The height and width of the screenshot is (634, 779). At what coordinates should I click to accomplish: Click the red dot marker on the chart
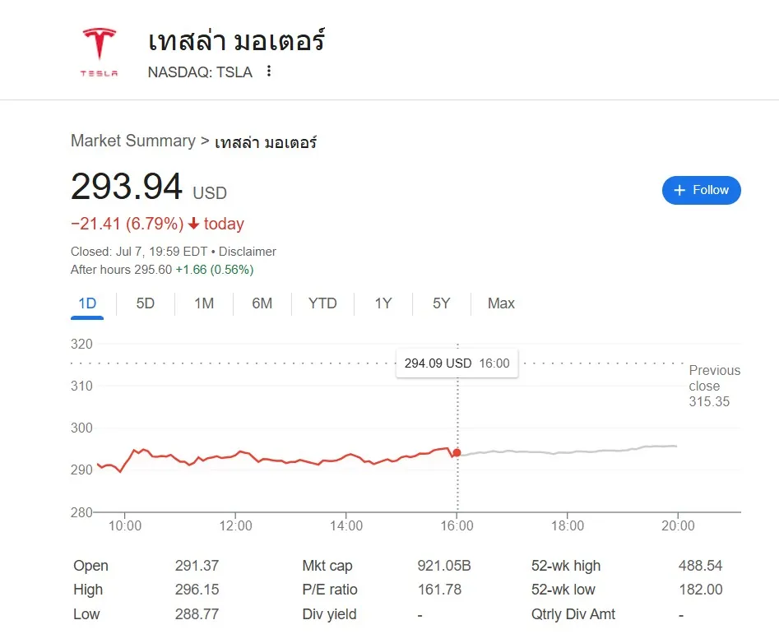457,452
